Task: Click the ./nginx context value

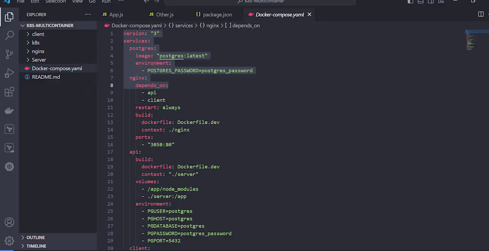Action: (x=179, y=129)
